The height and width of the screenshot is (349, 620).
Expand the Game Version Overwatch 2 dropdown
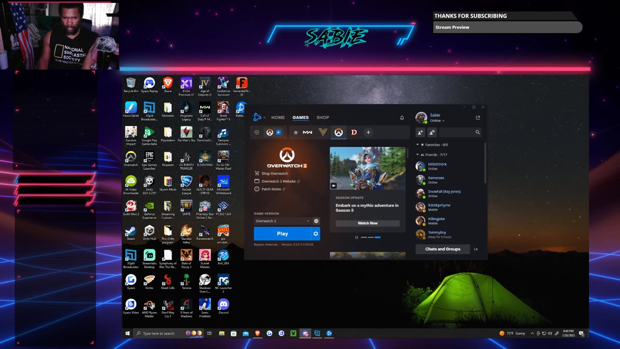[282, 221]
